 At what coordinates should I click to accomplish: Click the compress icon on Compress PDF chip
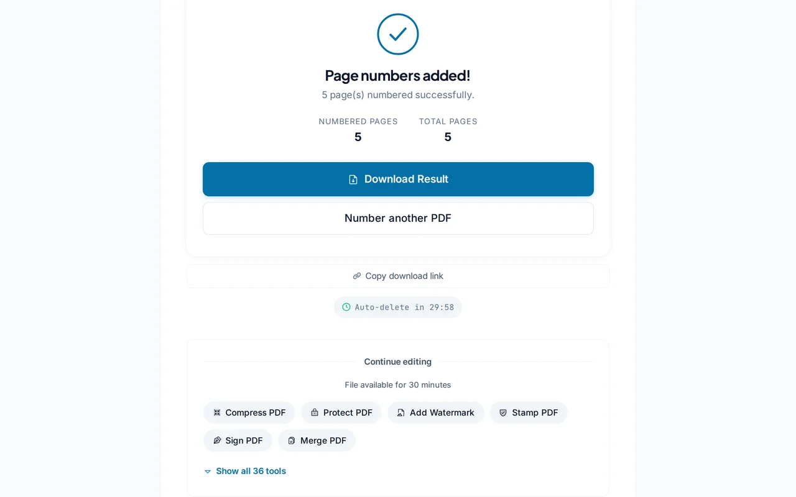click(217, 412)
